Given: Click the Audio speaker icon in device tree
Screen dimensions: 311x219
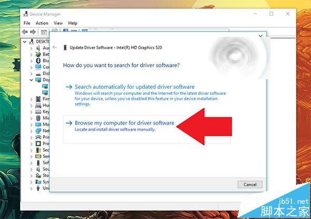Looking at the screenshot, I should coord(38,48).
